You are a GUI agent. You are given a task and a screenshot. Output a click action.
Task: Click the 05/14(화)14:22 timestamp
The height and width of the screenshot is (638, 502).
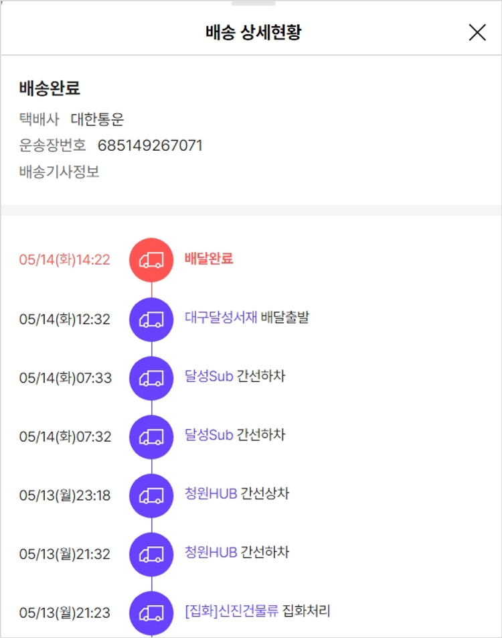coord(64,260)
